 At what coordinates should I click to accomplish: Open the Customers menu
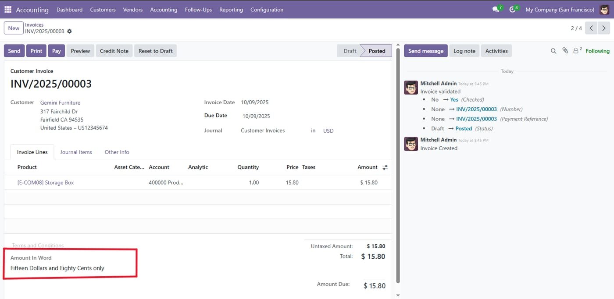click(x=103, y=9)
